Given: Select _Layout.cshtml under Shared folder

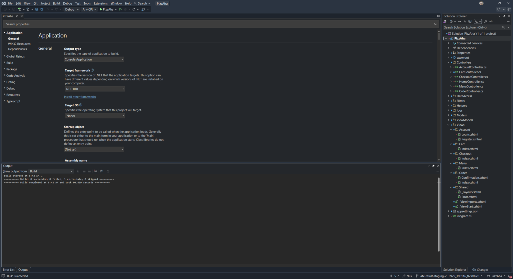Looking at the screenshot, I should (471, 192).
